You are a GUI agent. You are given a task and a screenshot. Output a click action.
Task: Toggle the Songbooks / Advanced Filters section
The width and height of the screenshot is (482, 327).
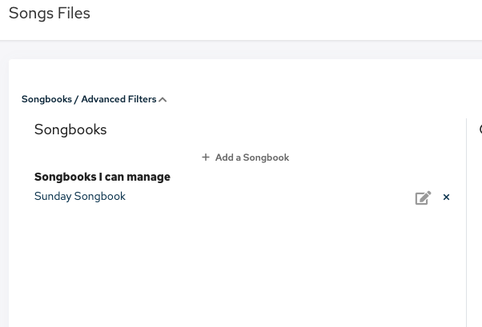[94, 99]
